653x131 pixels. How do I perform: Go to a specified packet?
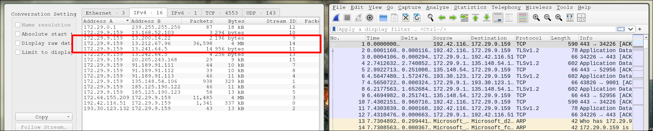(x=464, y=18)
